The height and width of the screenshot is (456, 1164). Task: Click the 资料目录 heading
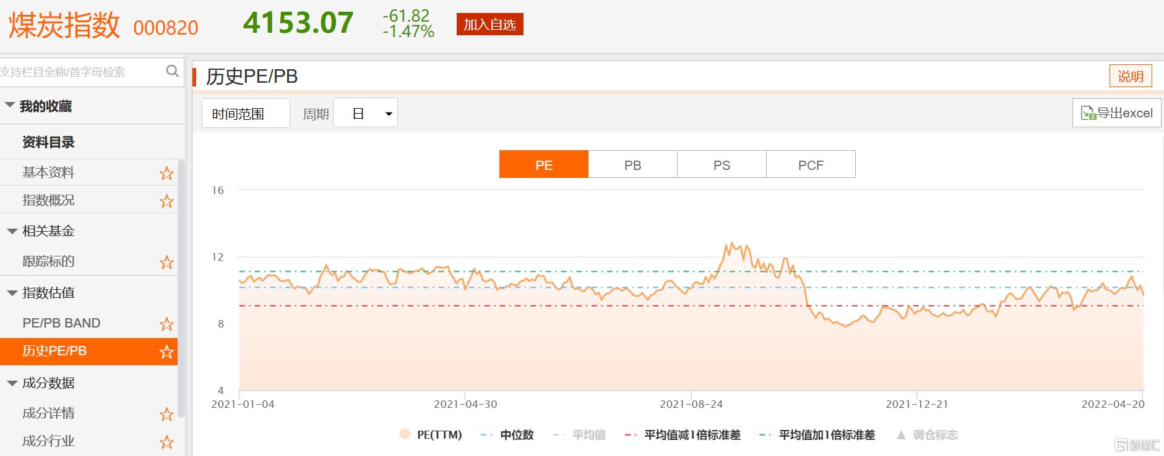[48, 142]
